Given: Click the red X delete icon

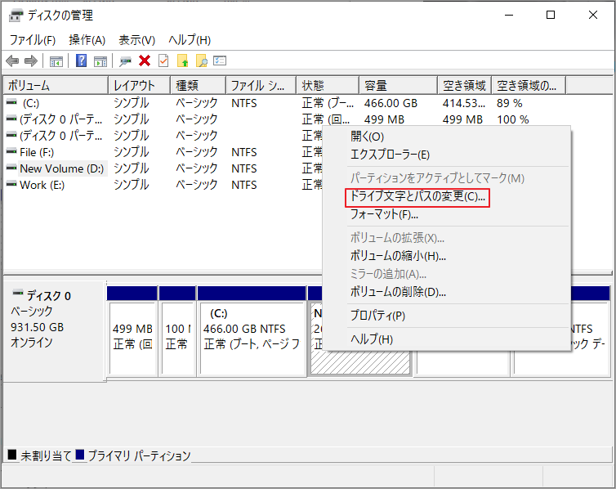Looking at the screenshot, I should point(145,61).
